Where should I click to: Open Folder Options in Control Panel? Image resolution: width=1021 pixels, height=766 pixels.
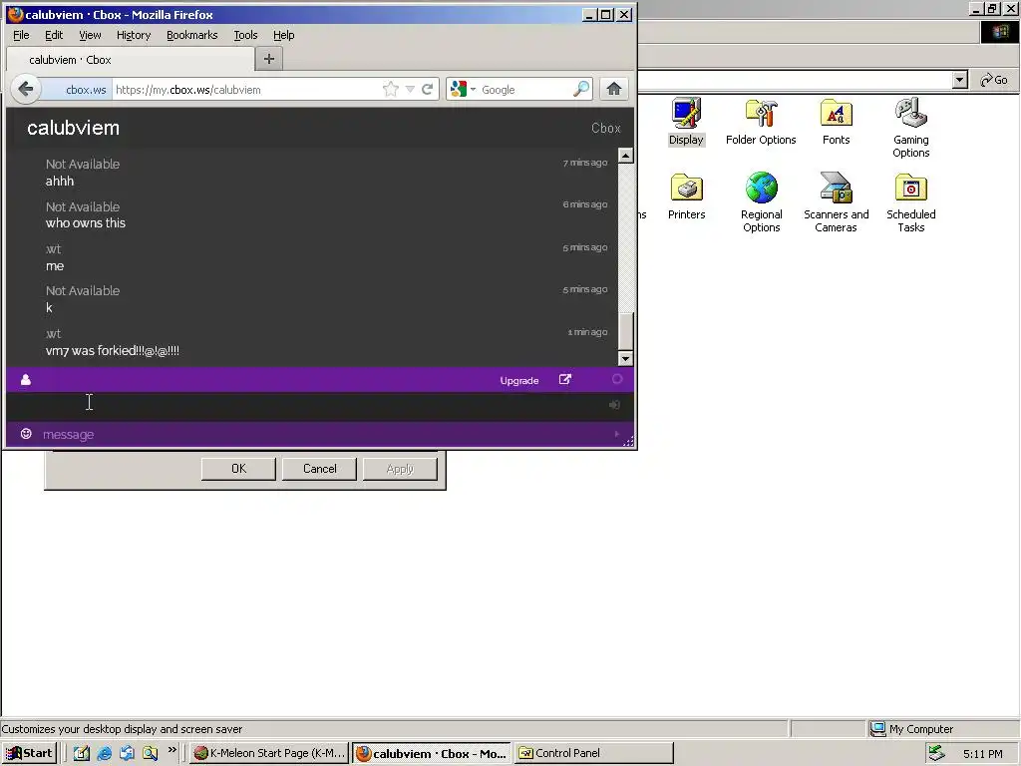coord(761,121)
